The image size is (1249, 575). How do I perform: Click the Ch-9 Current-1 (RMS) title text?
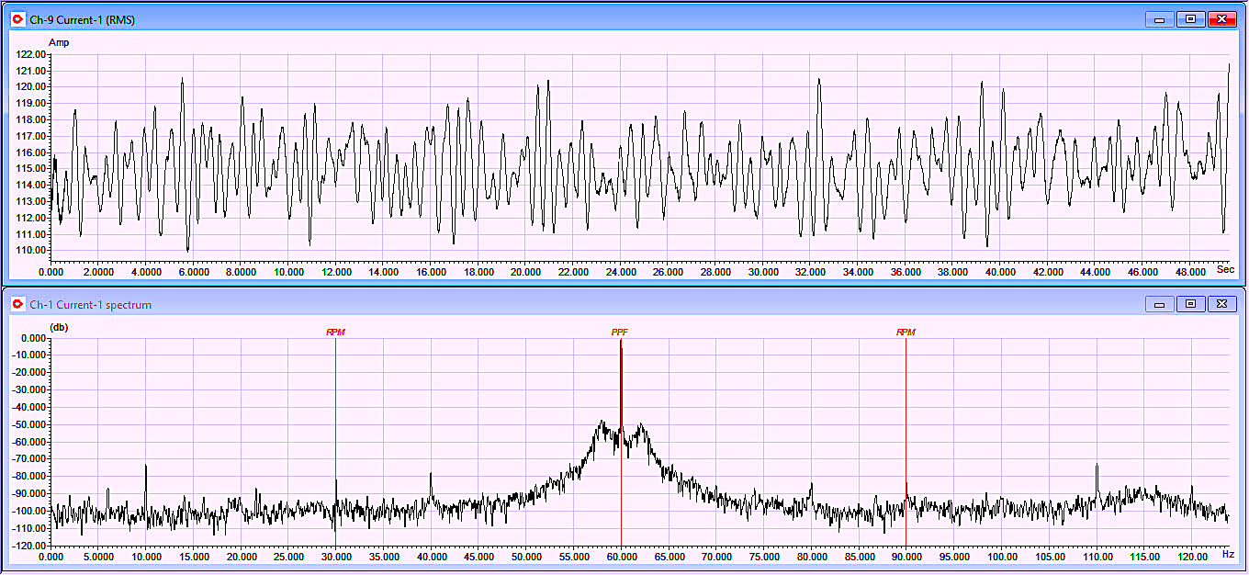[82, 19]
